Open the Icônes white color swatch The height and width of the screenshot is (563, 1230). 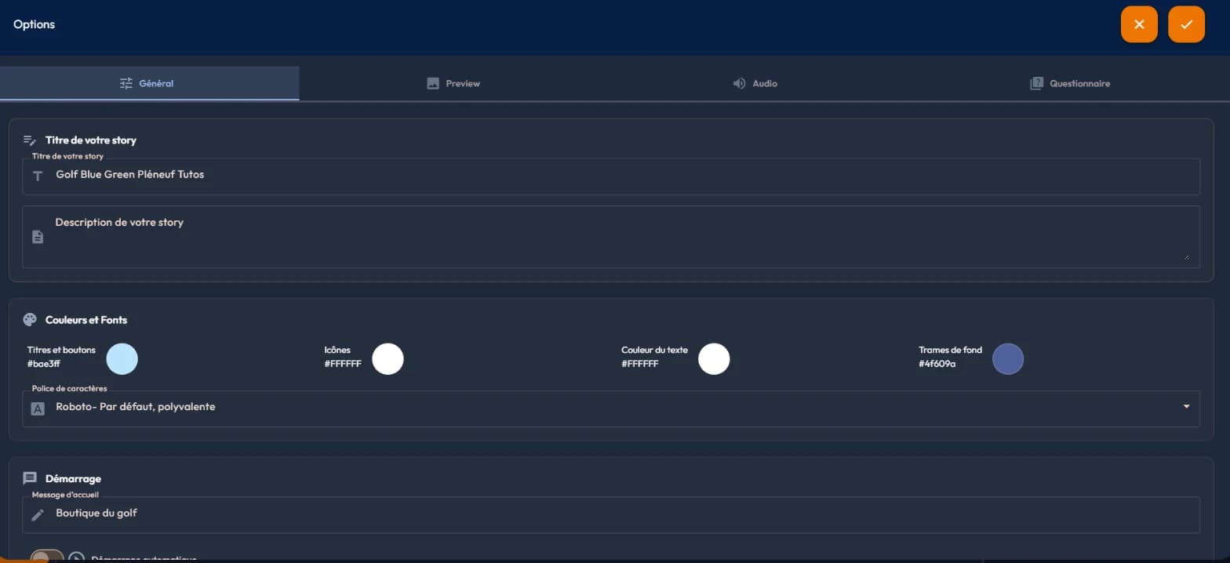(x=388, y=358)
